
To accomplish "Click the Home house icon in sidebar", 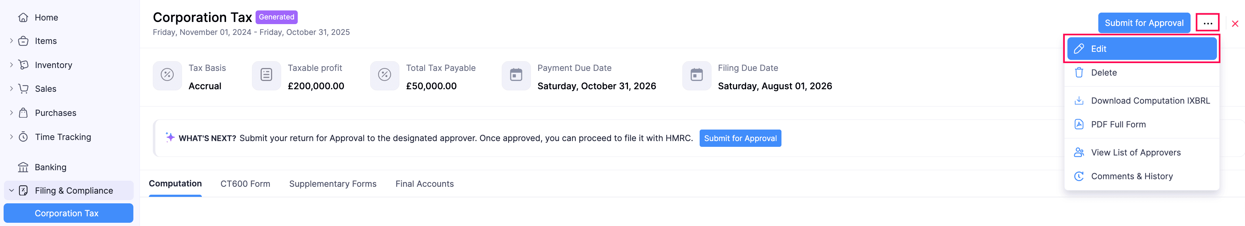I will click(x=23, y=18).
